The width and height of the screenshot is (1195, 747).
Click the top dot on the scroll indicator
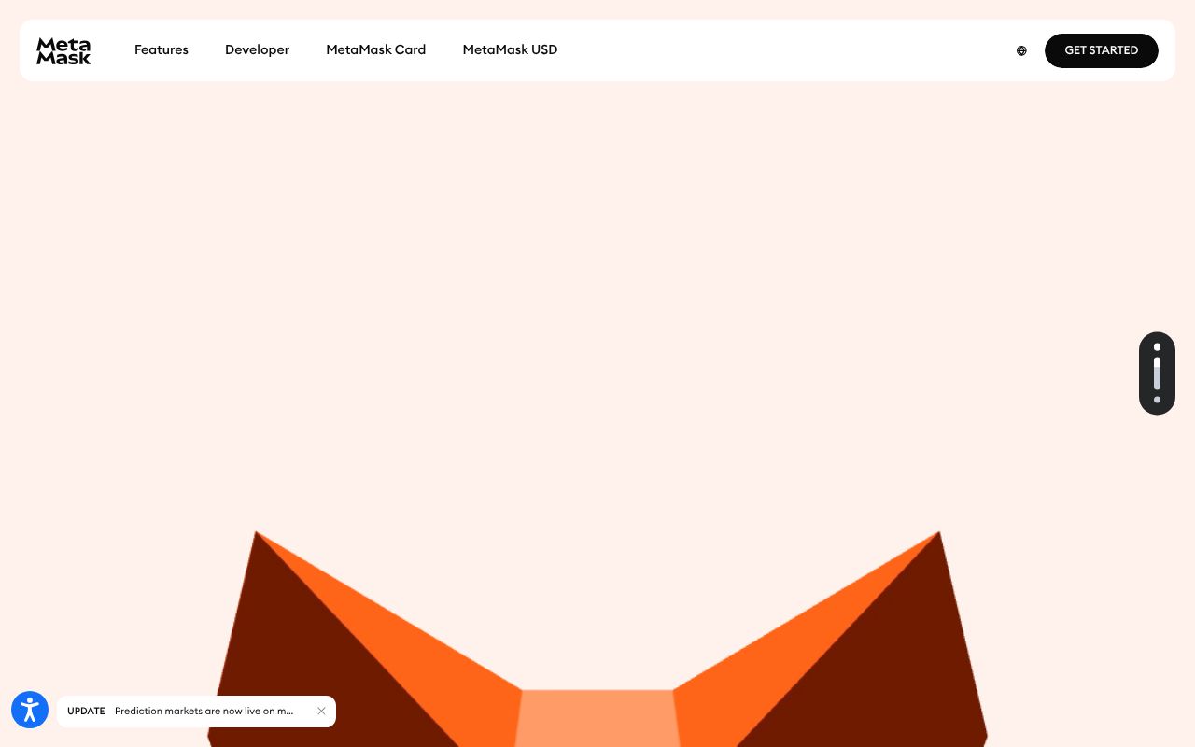[1157, 346]
